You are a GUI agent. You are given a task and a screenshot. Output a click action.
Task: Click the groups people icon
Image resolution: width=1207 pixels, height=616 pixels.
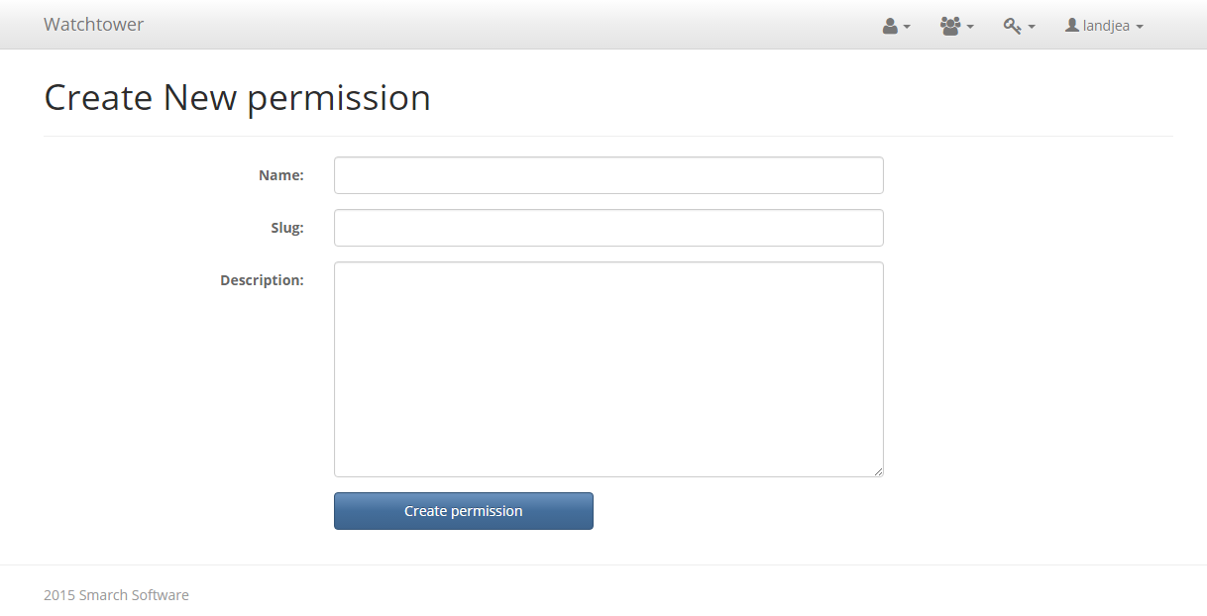point(950,26)
